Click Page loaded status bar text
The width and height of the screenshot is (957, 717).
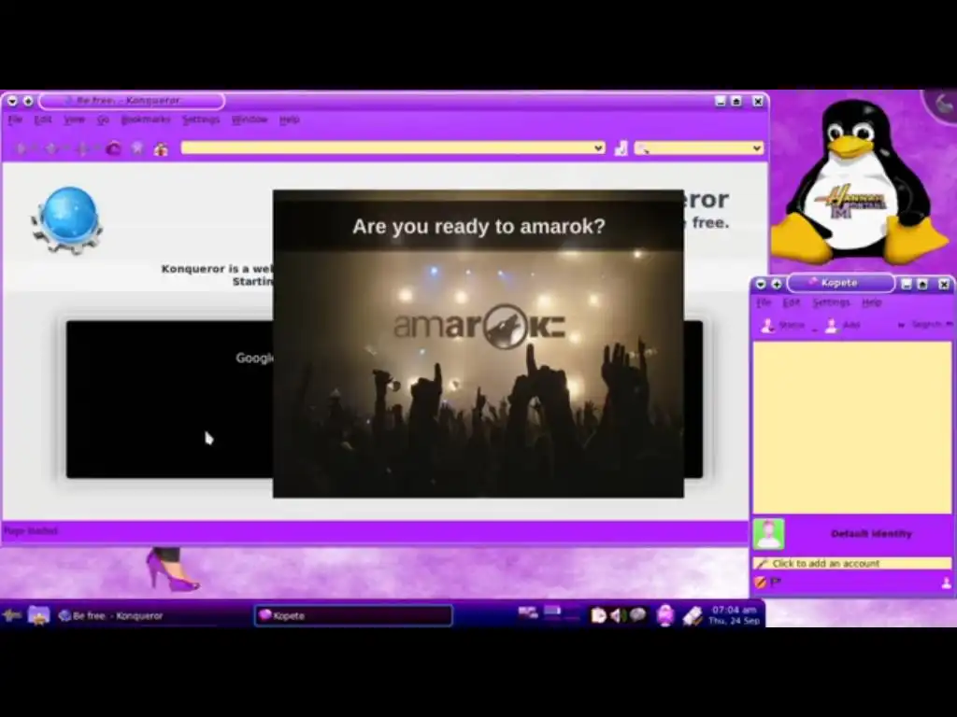click(x=31, y=530)
